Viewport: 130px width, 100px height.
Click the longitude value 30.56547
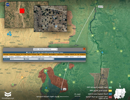coord(11,57)
